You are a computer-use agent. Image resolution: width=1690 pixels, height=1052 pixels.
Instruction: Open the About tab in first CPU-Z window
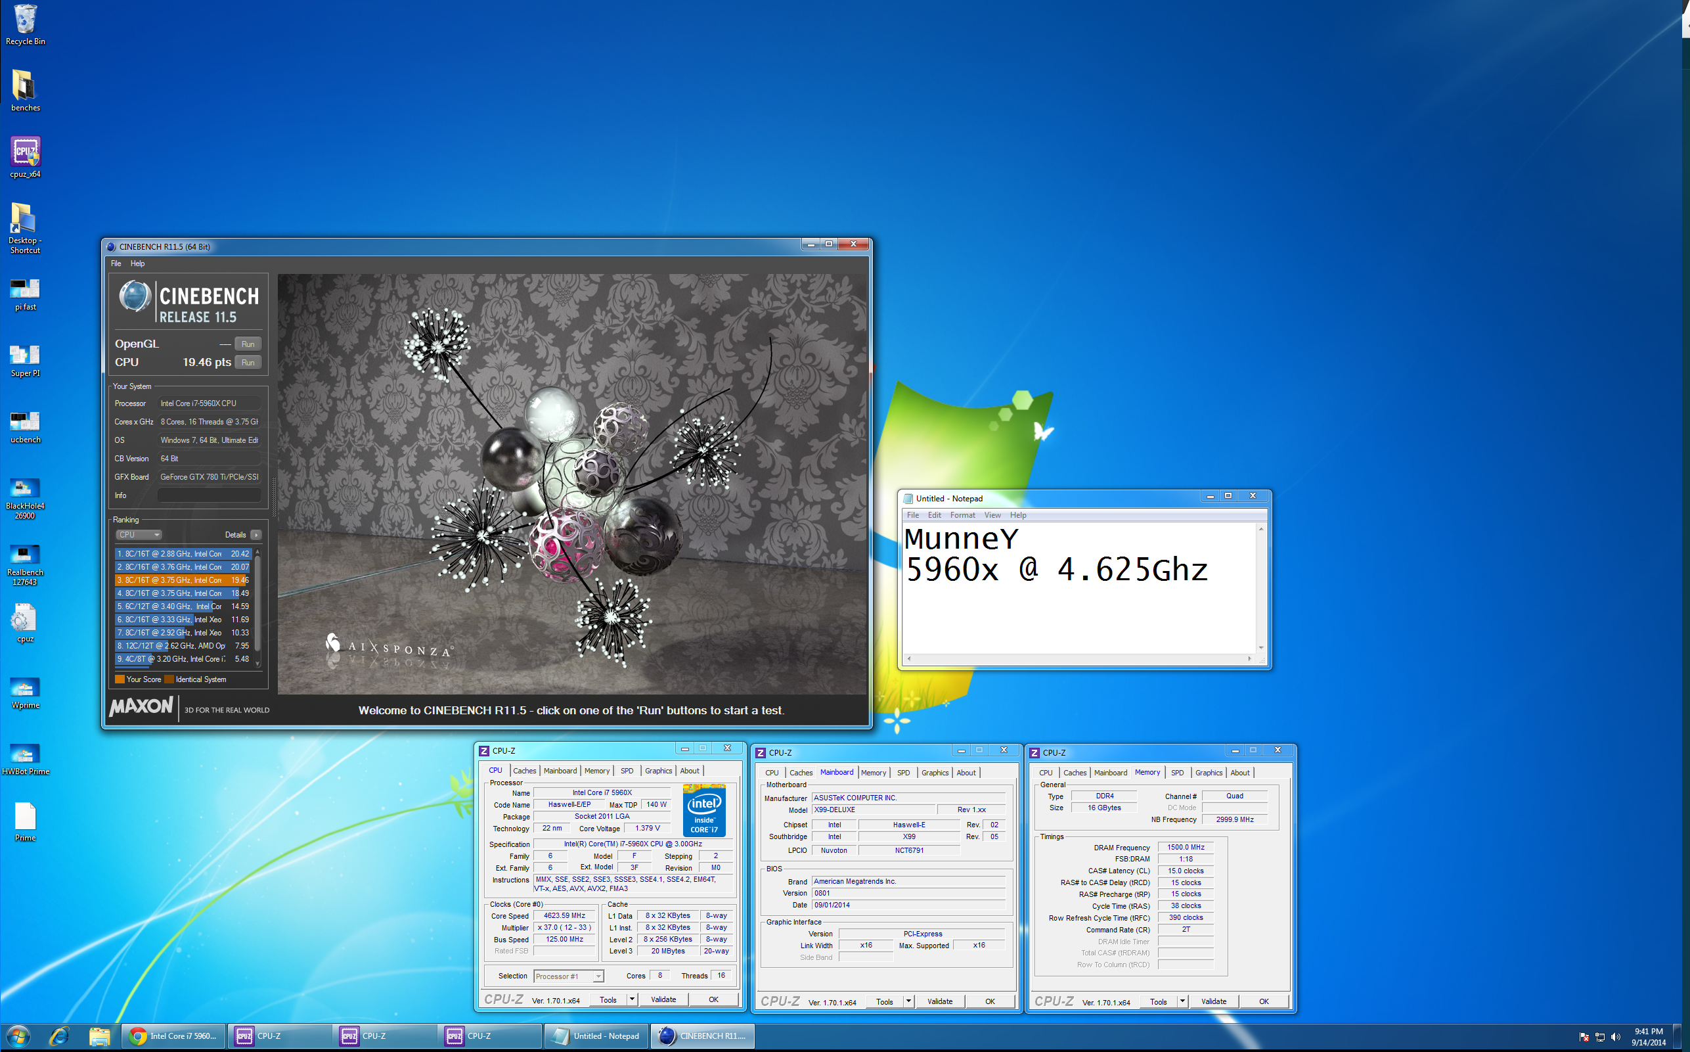pos(690,771)
